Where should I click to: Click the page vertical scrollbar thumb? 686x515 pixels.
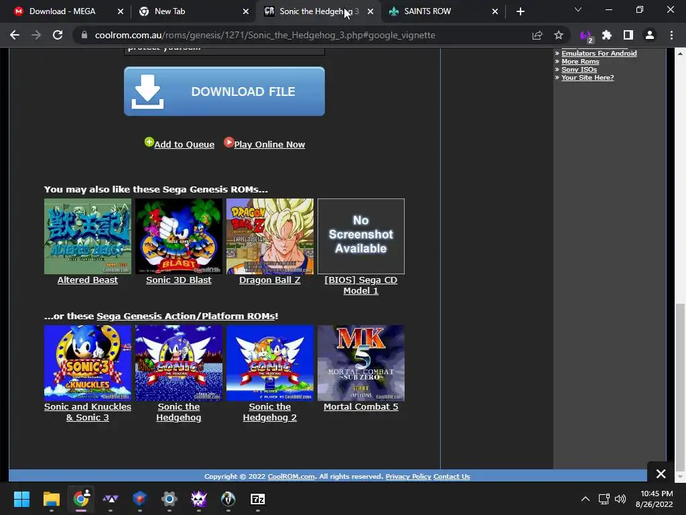(x=680, y=387)
